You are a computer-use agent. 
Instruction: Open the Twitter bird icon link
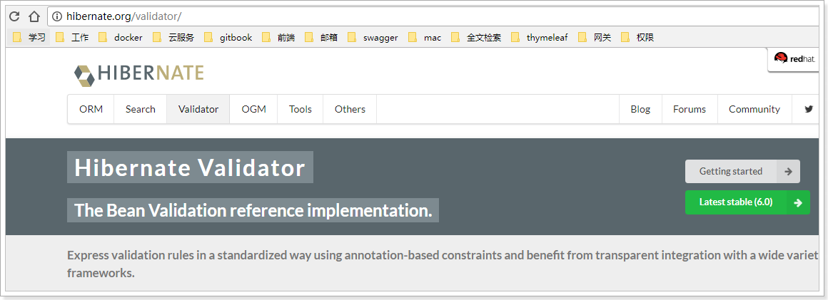click(x=809, y=109)
